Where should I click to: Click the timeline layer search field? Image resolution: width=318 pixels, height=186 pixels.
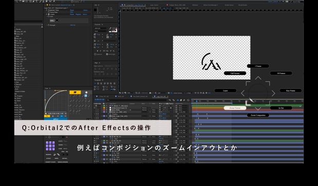(137, 100)
